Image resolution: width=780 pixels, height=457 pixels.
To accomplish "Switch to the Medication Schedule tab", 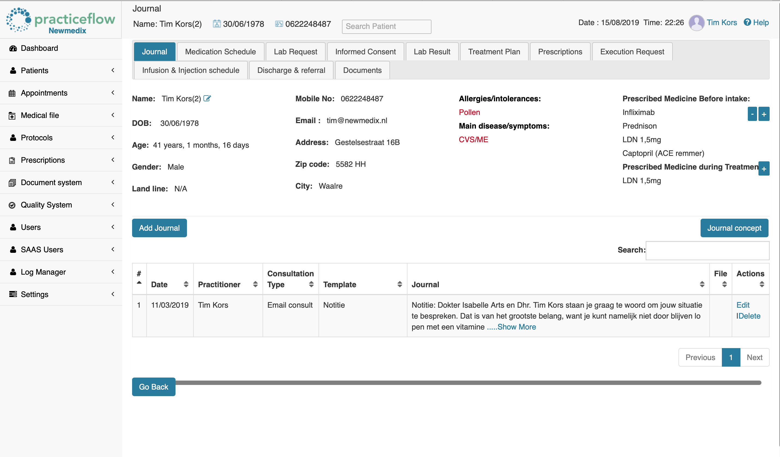I will click(220, 52).
